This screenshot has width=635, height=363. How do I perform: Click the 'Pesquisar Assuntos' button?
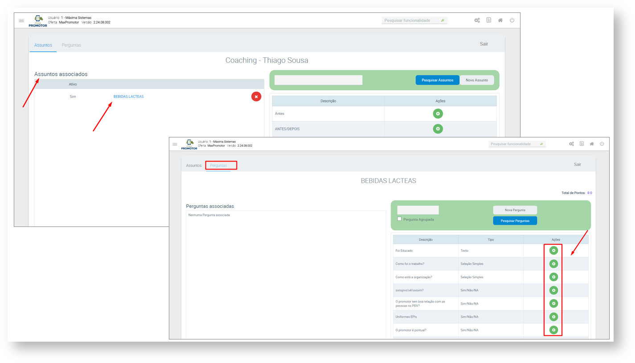(437, 80)
